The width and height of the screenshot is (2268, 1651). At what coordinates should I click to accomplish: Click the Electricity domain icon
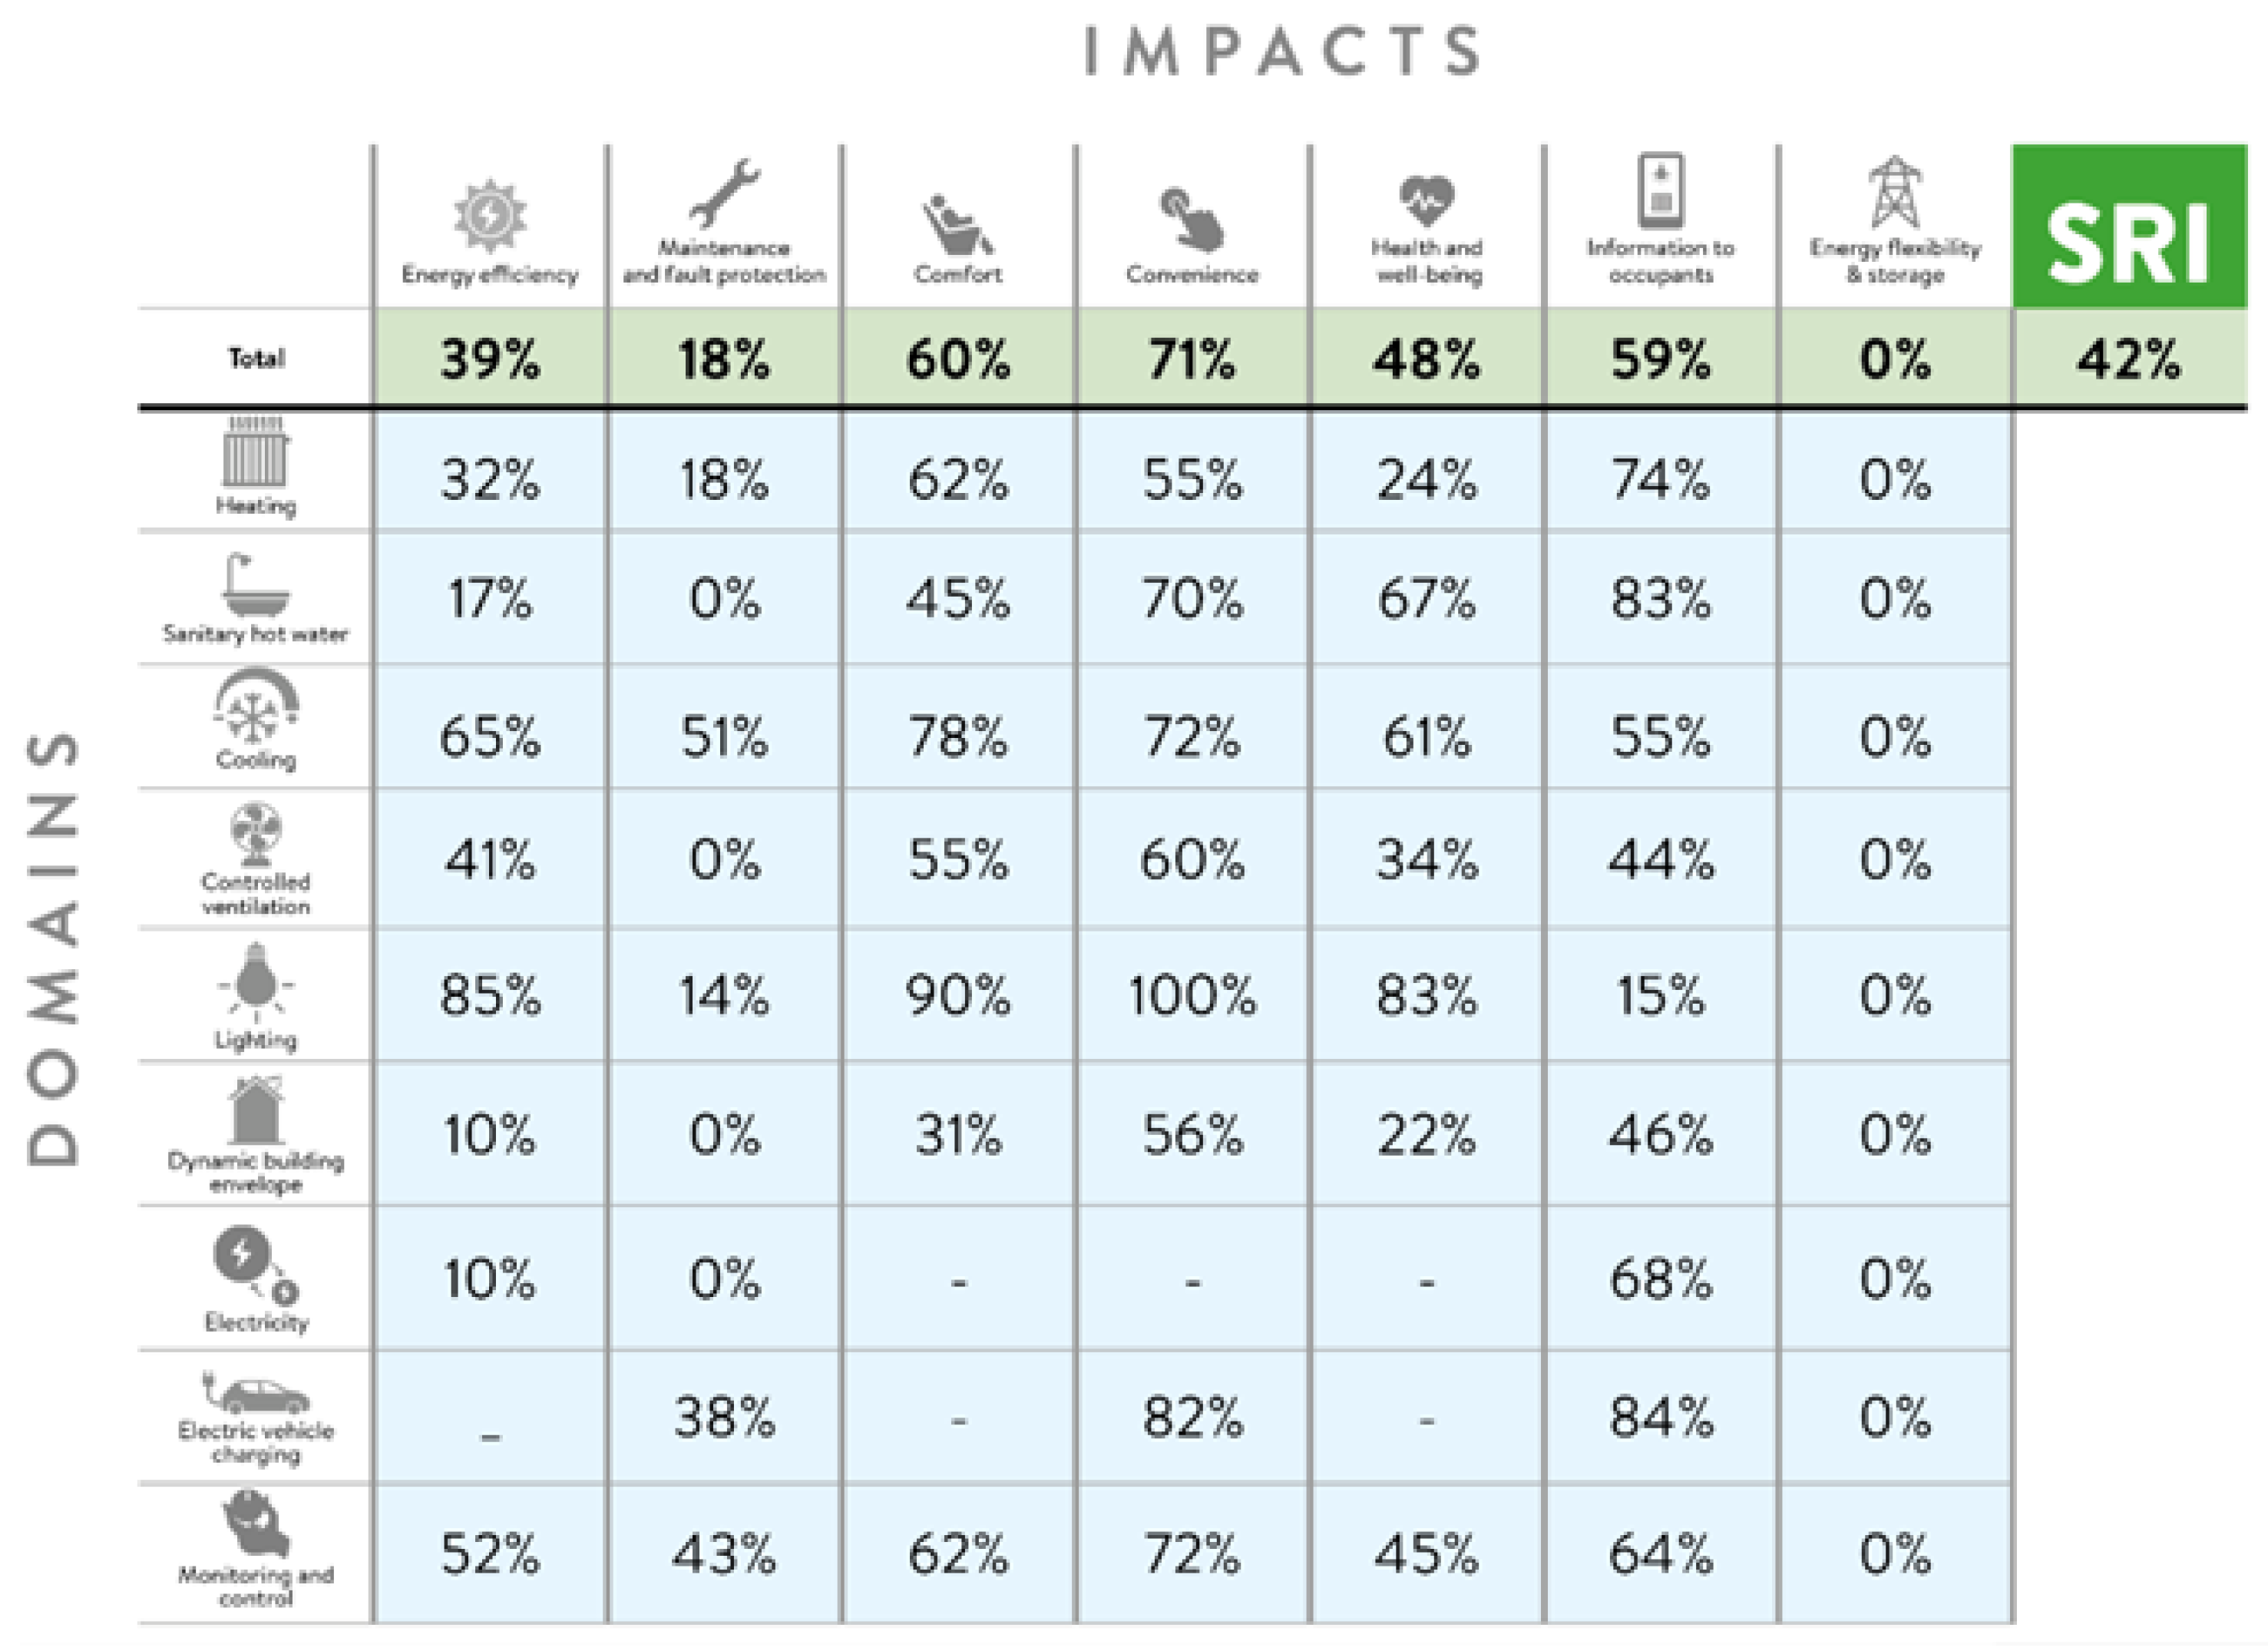[x=252, y=1263]
